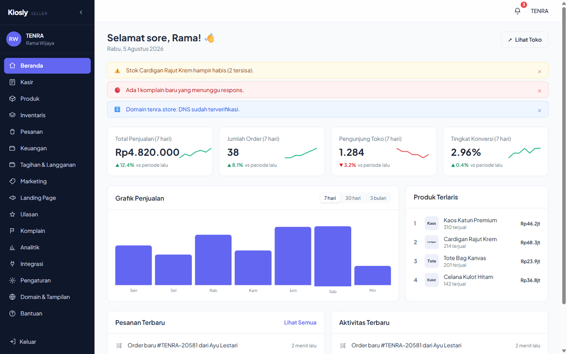Click the Marketing tag icon
The height and width of the screenshot is (354, 567).
coord(12,181)
